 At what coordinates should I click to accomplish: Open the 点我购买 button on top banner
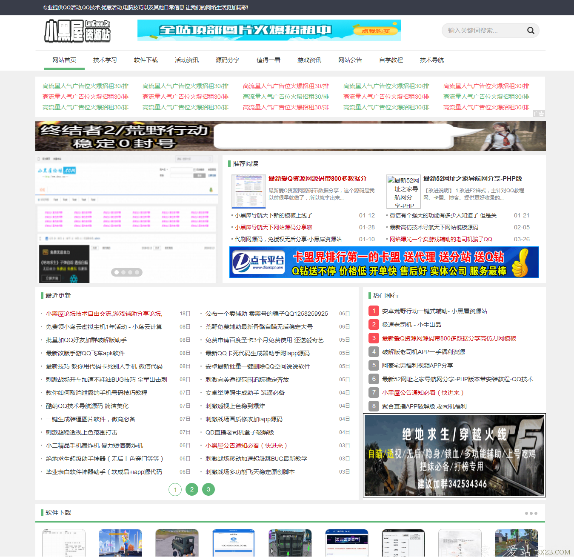(376, 31)
